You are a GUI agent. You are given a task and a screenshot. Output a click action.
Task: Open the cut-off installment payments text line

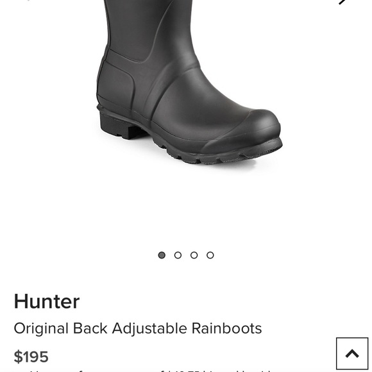tap(142, 371)
